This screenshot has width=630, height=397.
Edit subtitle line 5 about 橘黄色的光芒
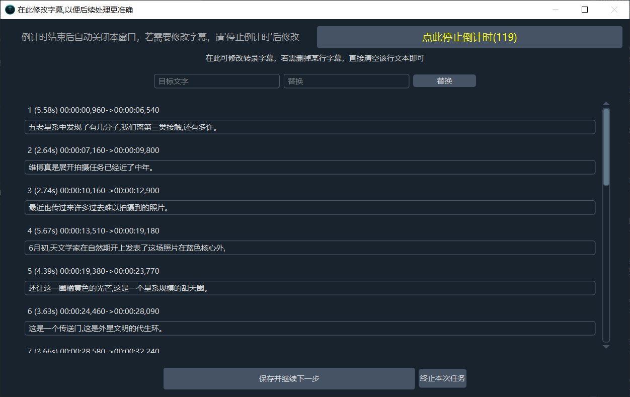[x=309, y=288]
